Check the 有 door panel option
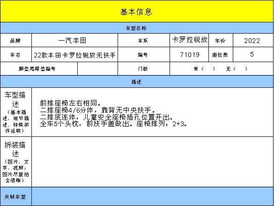This screenshot has width=274, height=206. click(x=204, y=69)
